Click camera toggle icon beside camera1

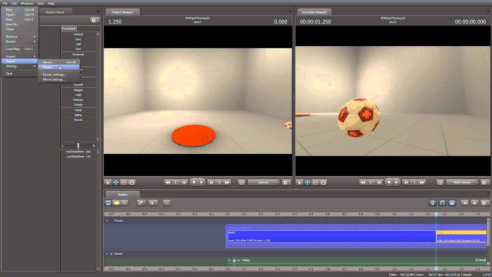tap(242, 182)
